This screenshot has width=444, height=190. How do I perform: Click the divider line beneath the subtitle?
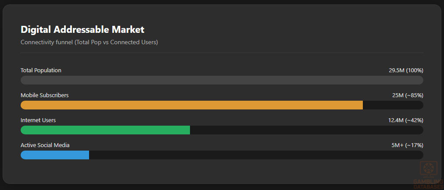pos(222,53)
